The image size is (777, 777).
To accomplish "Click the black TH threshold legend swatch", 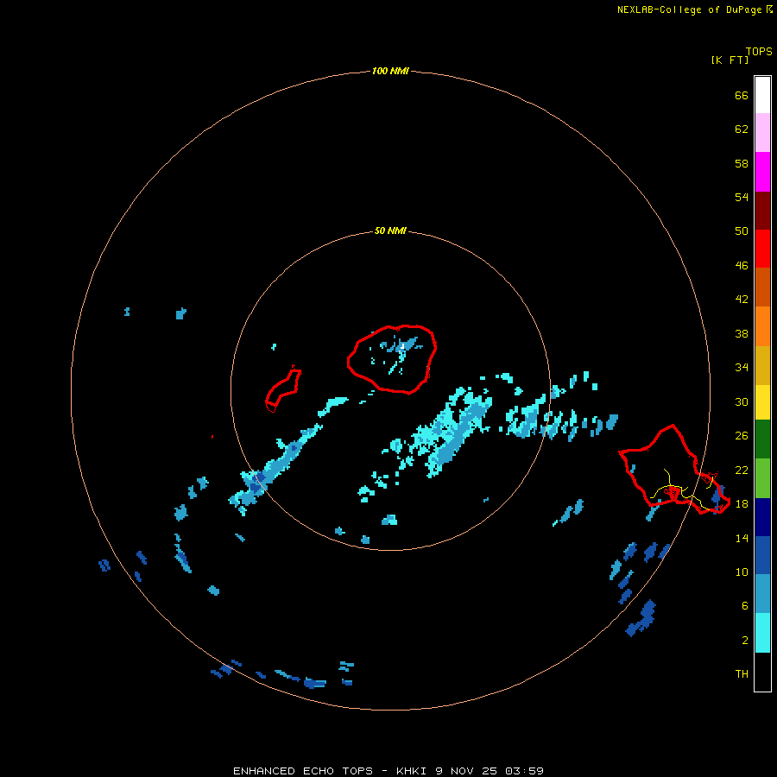I will pos(762,672).
